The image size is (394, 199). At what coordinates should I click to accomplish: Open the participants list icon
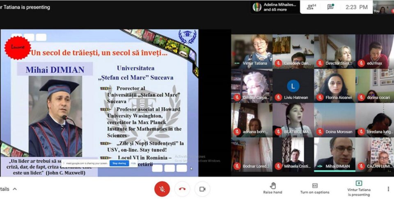point(312,7)
